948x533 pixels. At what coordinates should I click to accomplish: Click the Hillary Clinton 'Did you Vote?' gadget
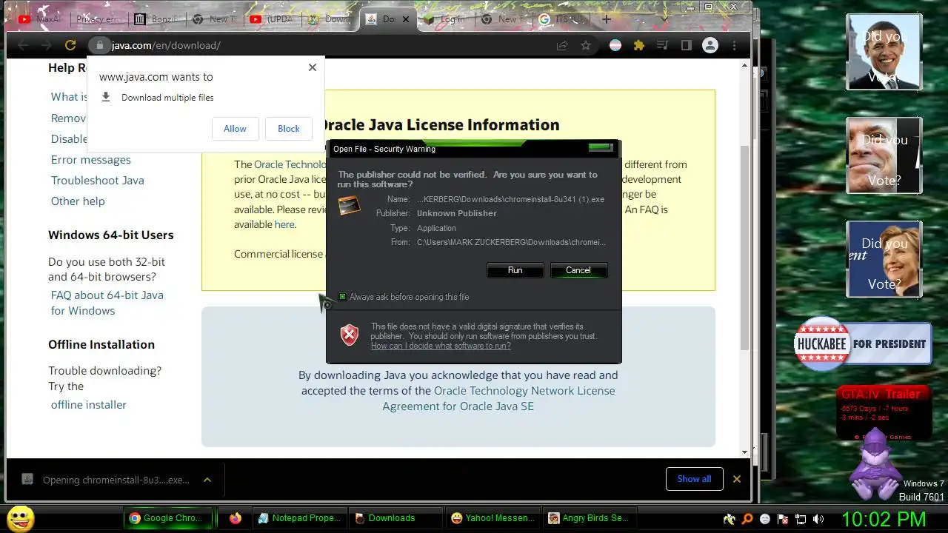tap(884, 259)
